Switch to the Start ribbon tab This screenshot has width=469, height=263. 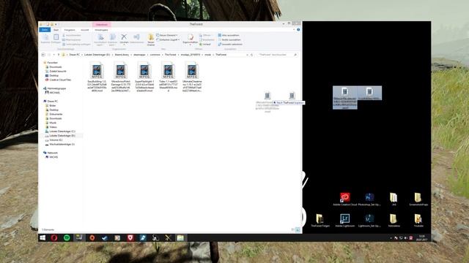[56, 30]
